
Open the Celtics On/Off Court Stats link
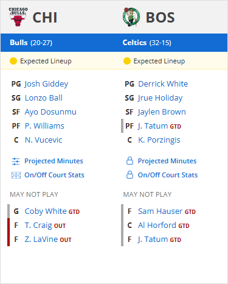pos(168,175)
